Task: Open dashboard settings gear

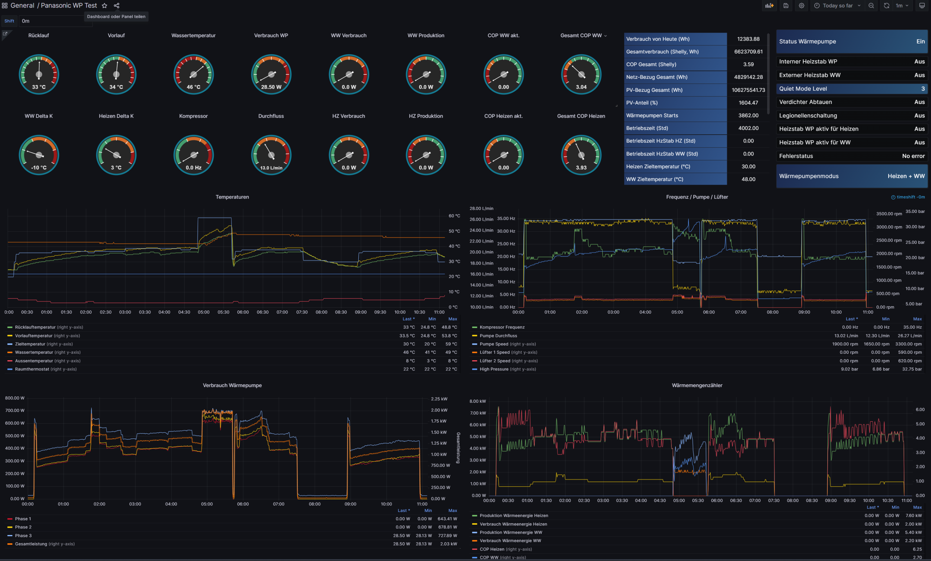Action: click(x=801, y=6)
